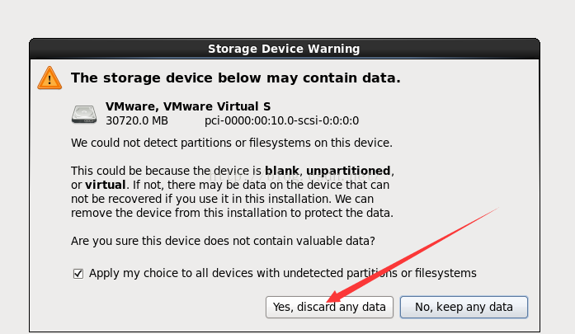Viewport: 575px width, 334px height.
Task: Click the 'Storage Device Warning' title bar
Action: (284, 49)
